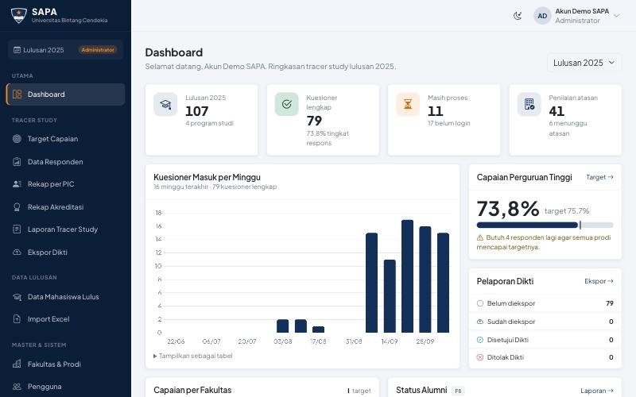The width and height of the screenshot is (636, 397).
Task: Click the tallest bar in the weekly chart
Action: [x=407, y=276]
